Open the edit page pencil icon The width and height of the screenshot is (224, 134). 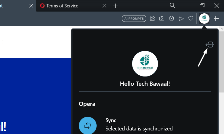click(x=152, y=18)
